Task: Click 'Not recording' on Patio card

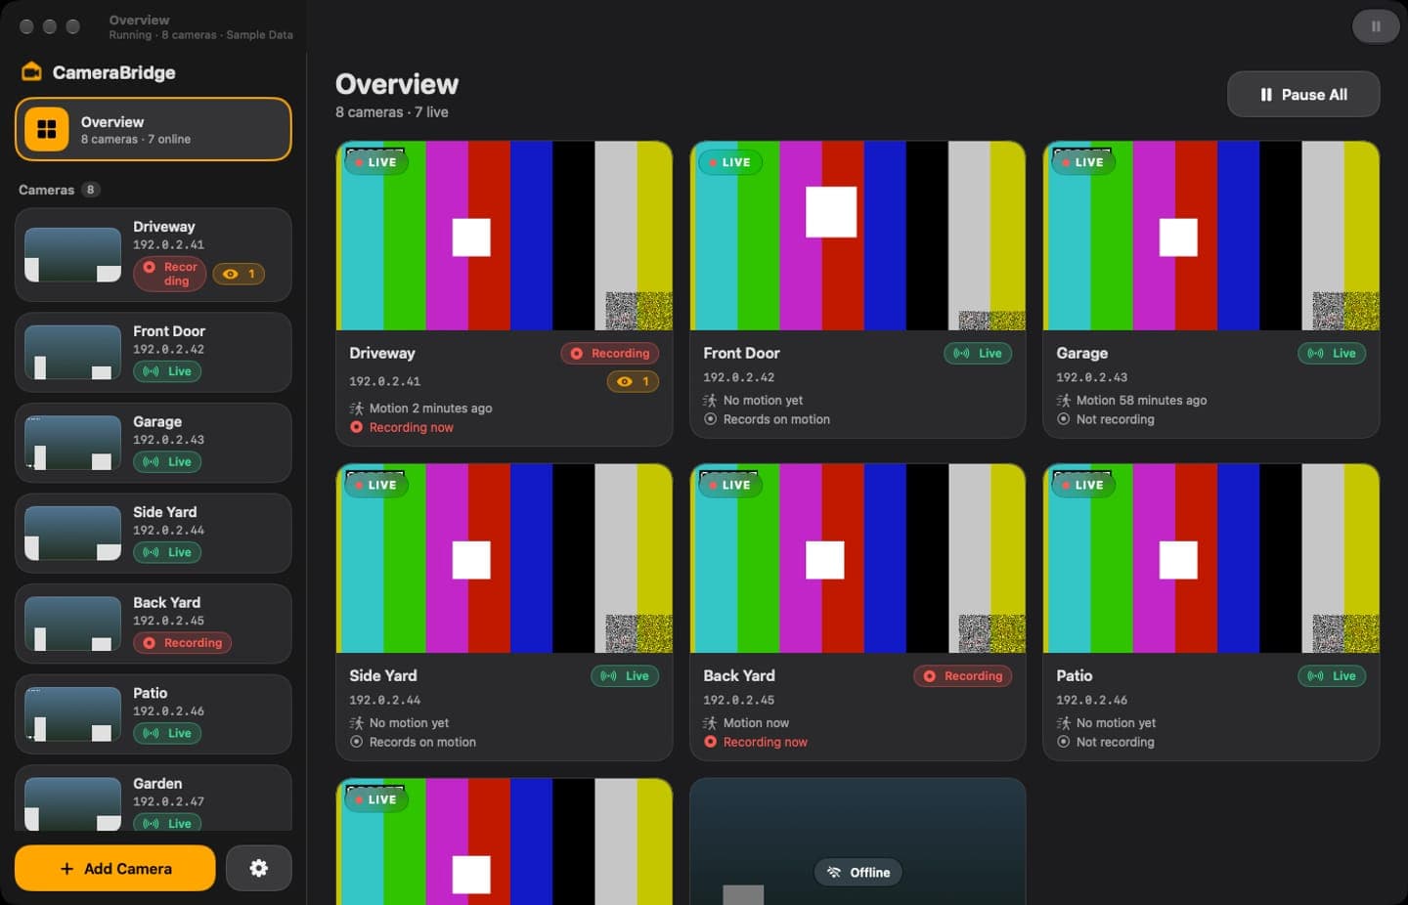Action: (x=1115, y=742)
